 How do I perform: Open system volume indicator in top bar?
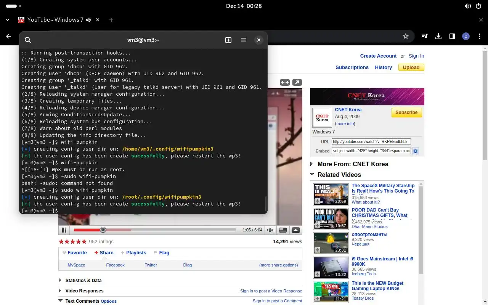pyautogui.click(x=467, y=6)
